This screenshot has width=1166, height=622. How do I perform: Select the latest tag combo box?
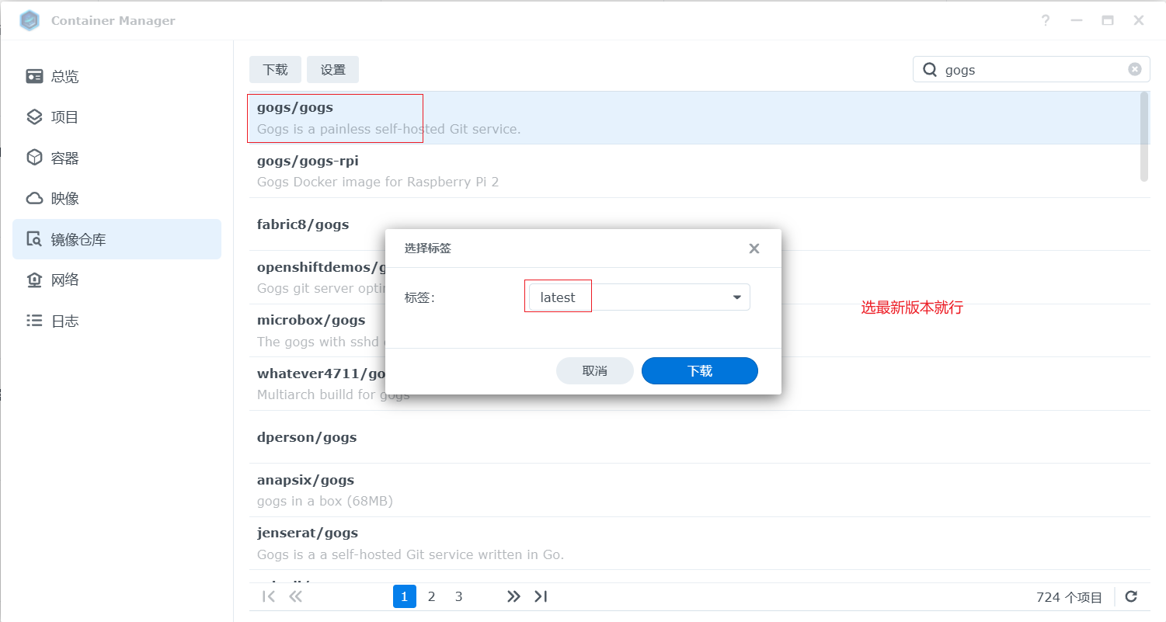pyautogui.click(x=639, y=297)
